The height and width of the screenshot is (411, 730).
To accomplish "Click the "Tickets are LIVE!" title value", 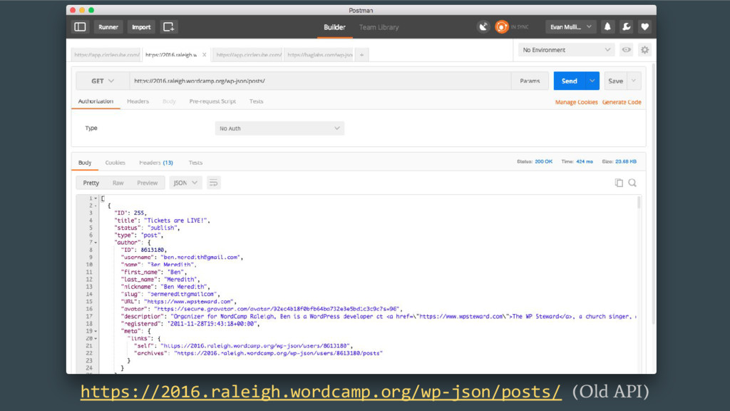I will coord(177,220).
